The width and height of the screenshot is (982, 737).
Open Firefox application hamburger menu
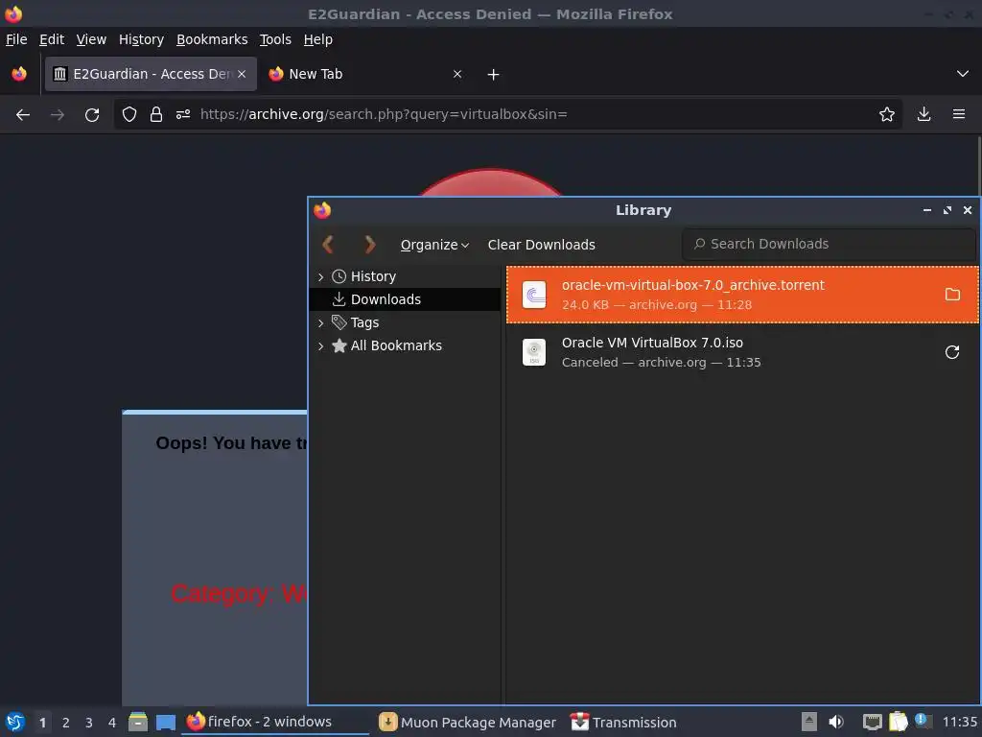coord(959,115)
